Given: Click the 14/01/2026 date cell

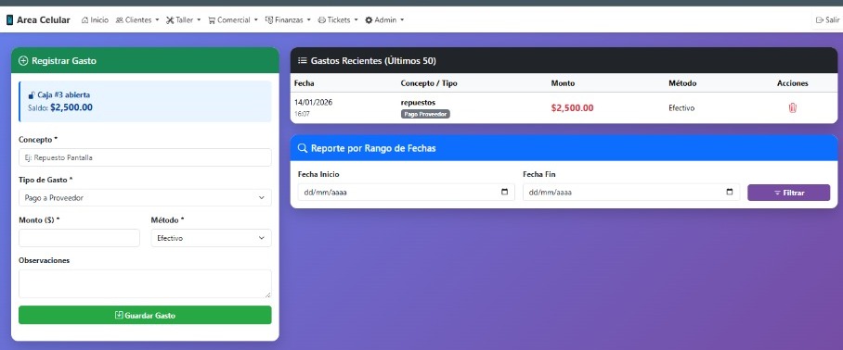Looking at the screenshot, I should coord(314,103).
